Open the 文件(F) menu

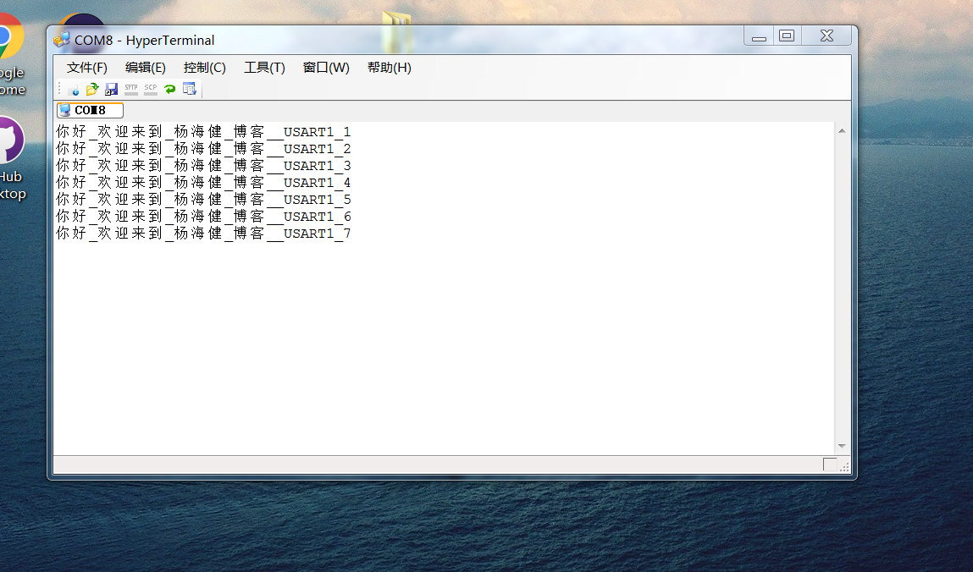pyautogui.click(x=87, y=68)
